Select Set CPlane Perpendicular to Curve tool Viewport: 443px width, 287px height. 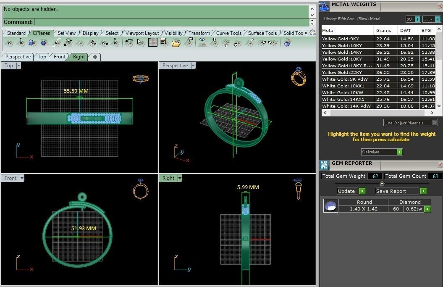tap(56, 42)
